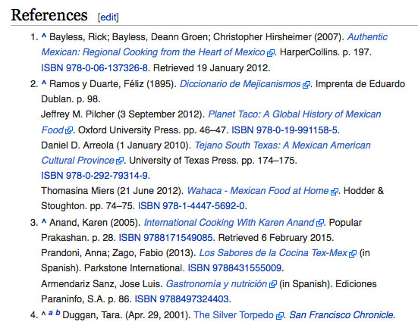Viewport: 418px width, 322px height.
Task: Click external link icon after Wahaca Mexican Food at Home
Action: [335, 191]
